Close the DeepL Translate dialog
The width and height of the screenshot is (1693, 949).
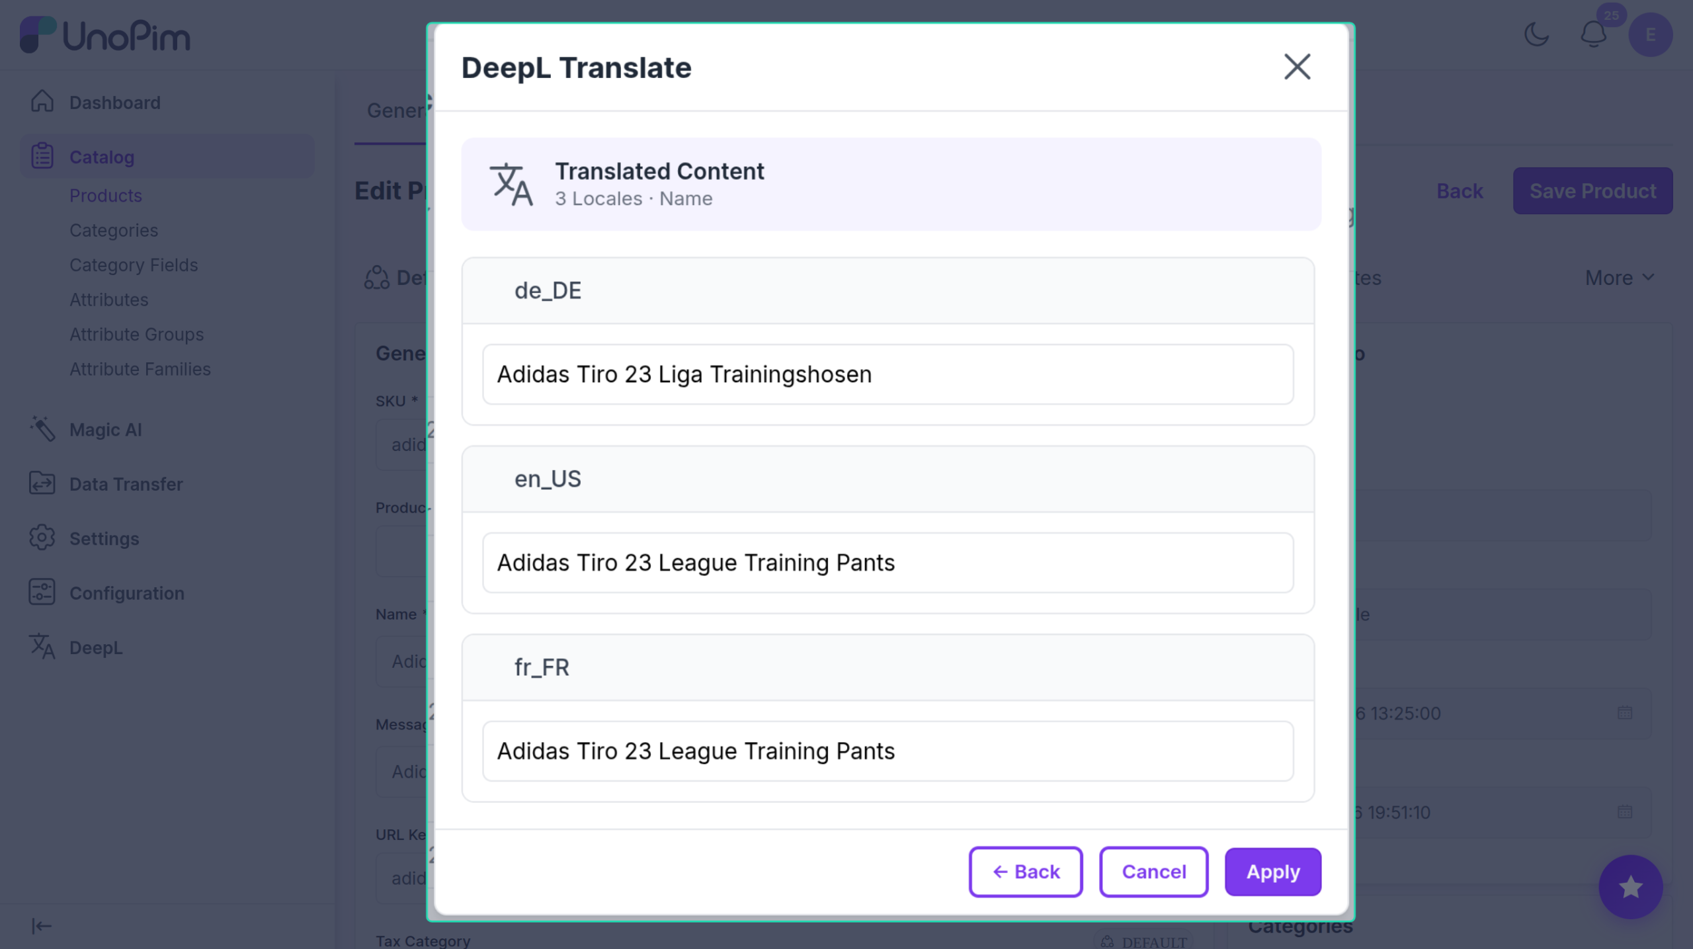click(1297, 67)
